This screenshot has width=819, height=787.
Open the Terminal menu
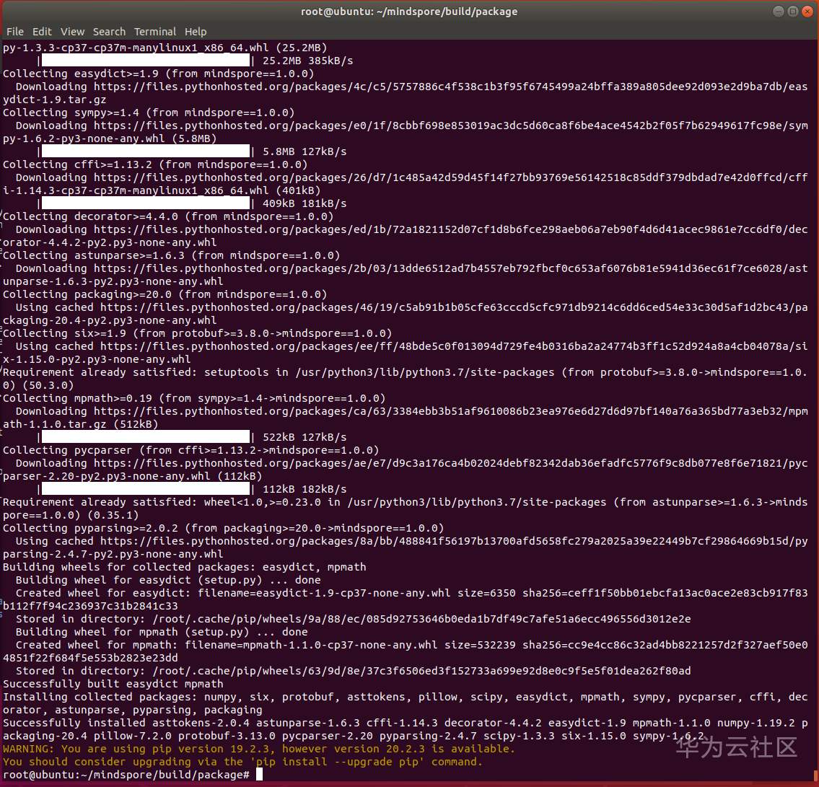[x=154, y=32]
